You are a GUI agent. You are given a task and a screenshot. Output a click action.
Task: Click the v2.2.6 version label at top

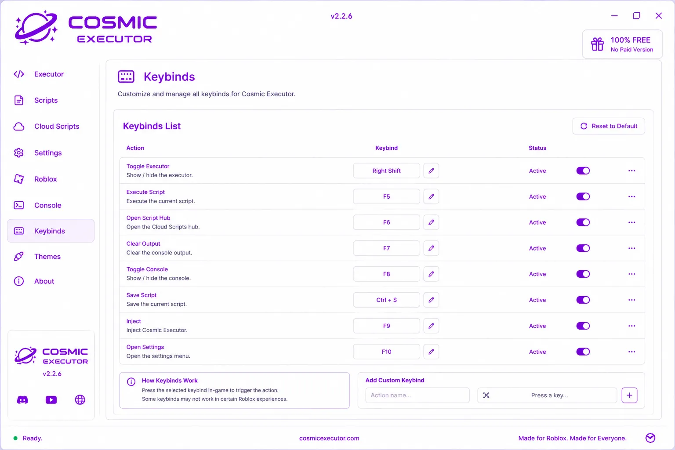341,16
